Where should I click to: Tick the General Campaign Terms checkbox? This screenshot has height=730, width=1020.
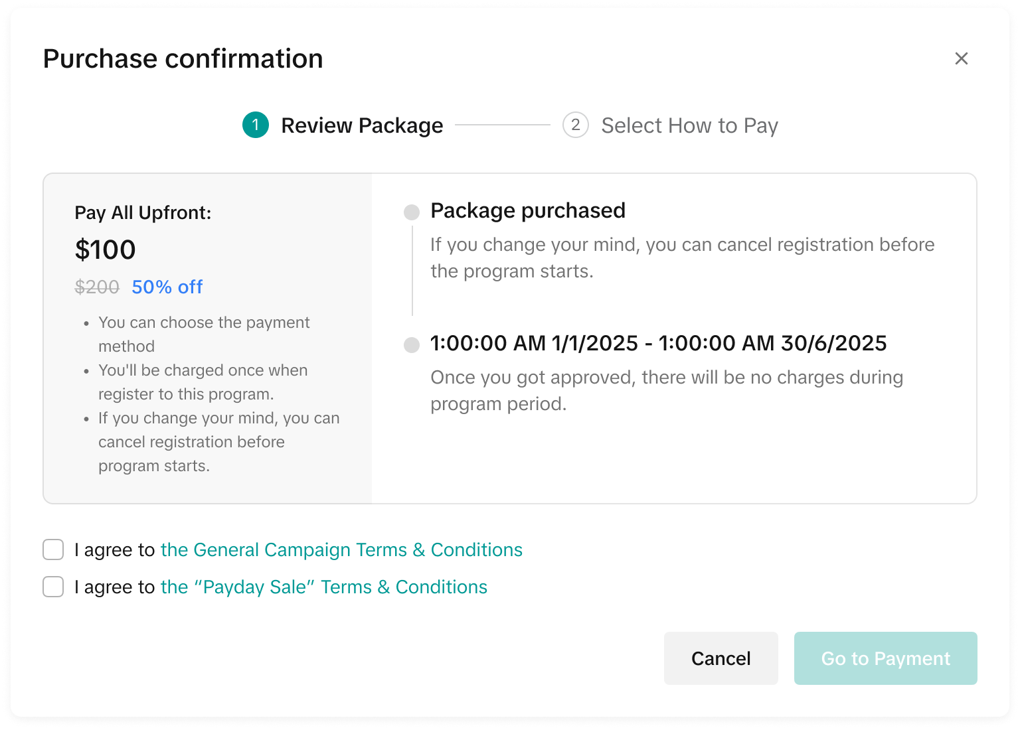53,549
